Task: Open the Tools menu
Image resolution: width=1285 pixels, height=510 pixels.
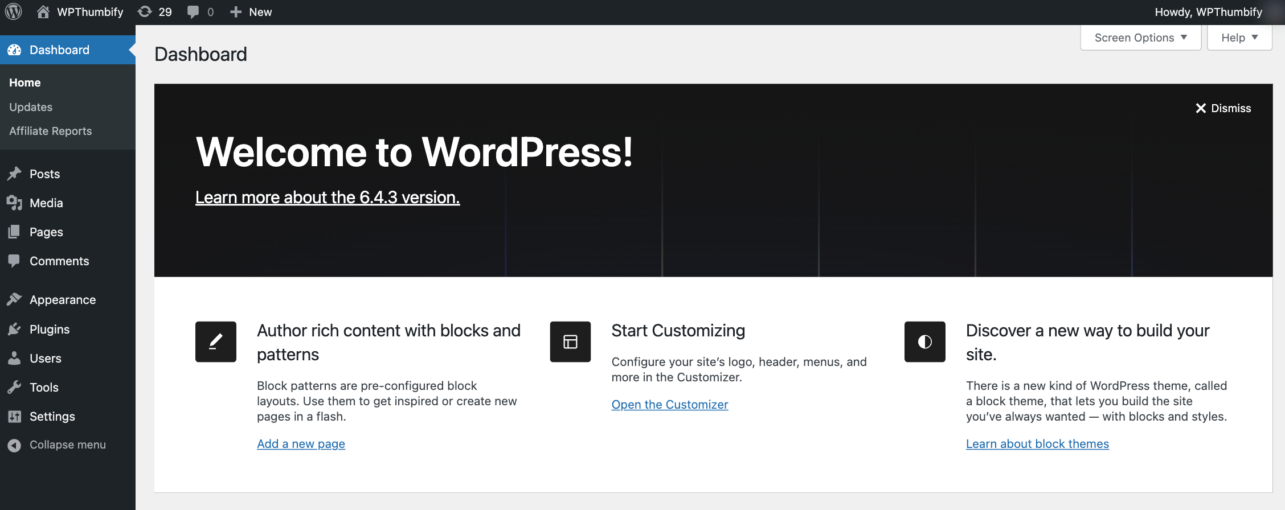Action: pos(68,387)
